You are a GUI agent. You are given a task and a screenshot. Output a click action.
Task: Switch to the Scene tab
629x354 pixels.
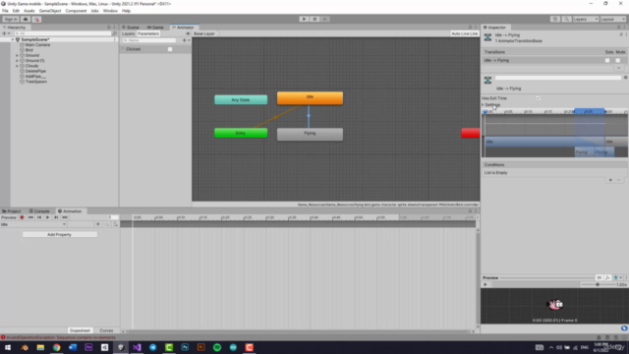pyautogui.click(x=131, y=28)
